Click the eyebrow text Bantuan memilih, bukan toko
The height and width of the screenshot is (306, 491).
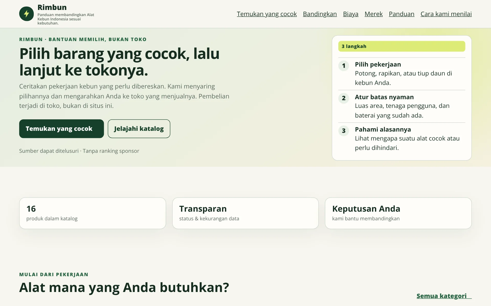[x=83, y=39]
